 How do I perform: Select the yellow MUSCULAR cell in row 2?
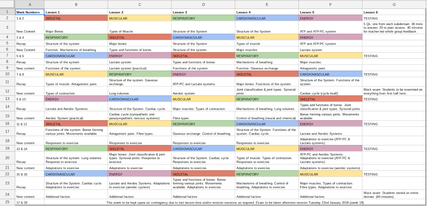pos(140,18)
